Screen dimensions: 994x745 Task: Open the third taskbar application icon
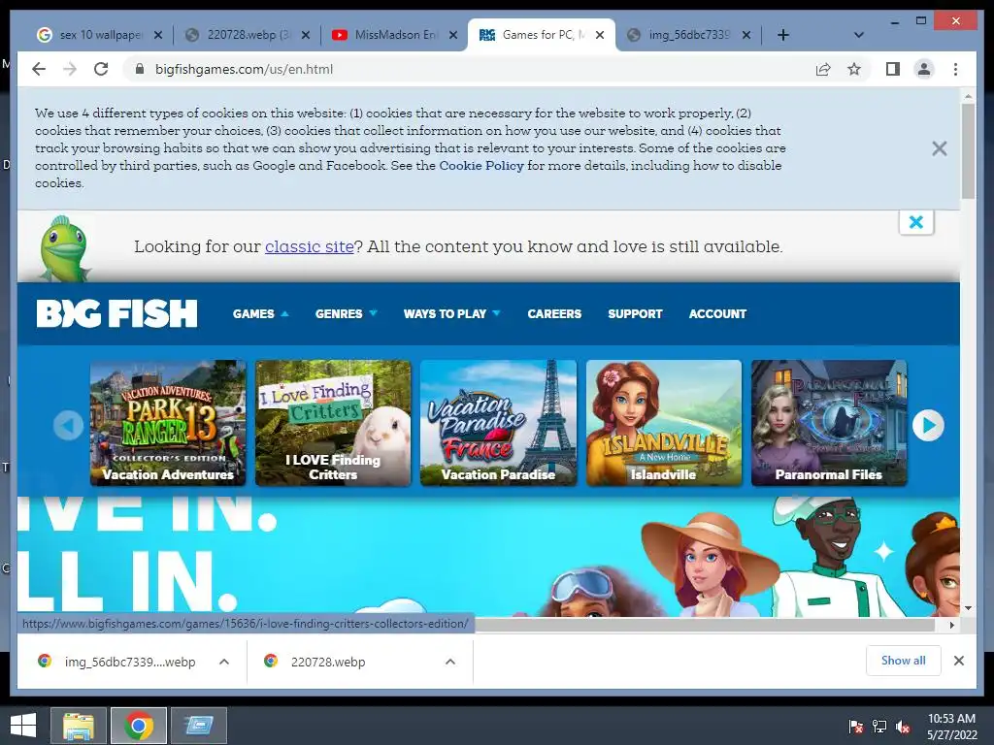[199, 726]
